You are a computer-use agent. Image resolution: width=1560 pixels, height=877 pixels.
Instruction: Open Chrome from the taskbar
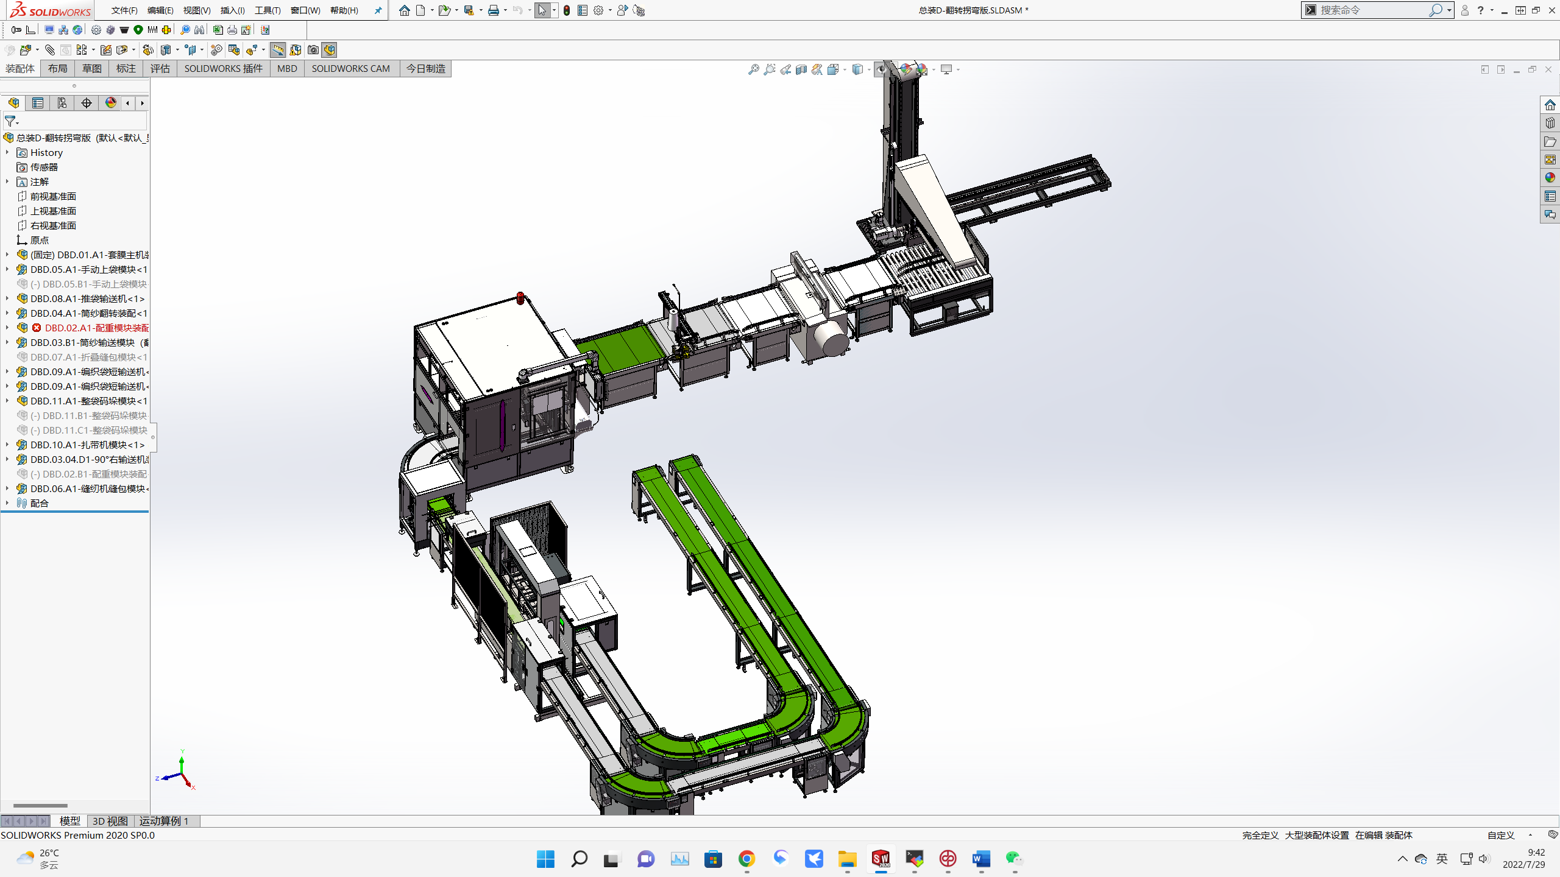tap(746, 859)
